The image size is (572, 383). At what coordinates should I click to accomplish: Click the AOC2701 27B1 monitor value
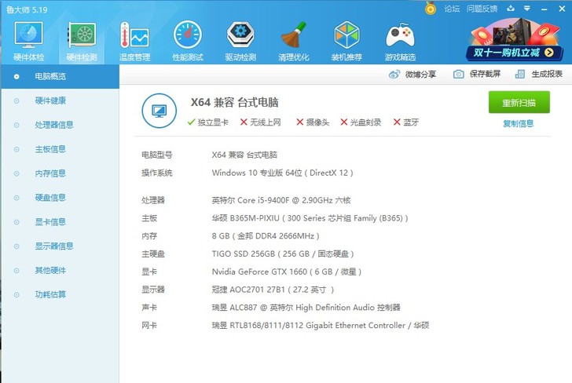coord(273,290)
